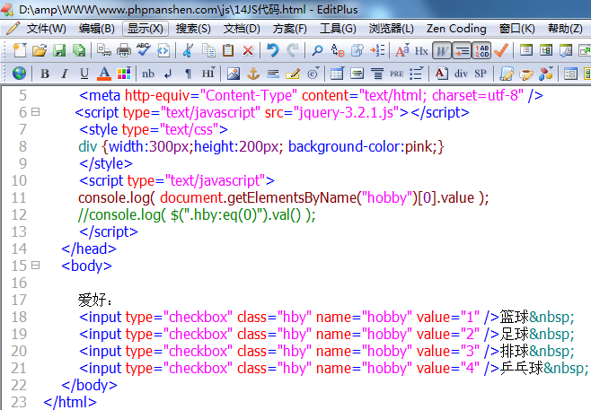Run the ABC spell checker
591x410 pixels.
(143, 49)
